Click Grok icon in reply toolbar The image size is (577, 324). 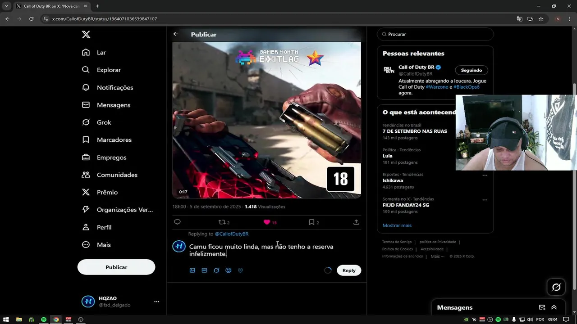tap(216, 270)
